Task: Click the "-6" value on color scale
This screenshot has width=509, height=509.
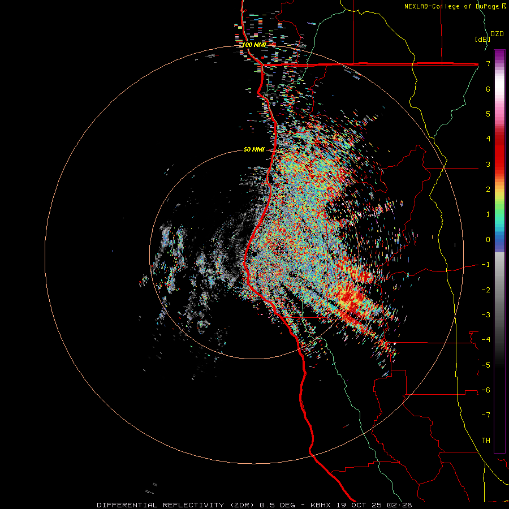Action: 486,390
